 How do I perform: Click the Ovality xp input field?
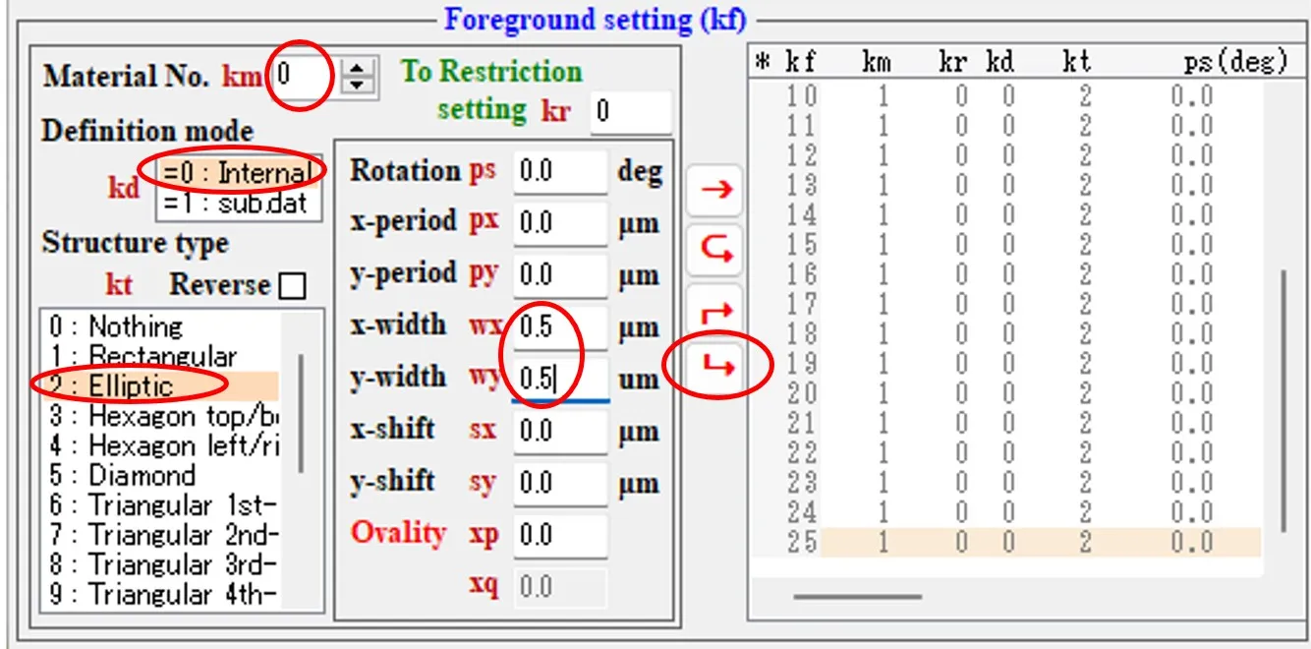pos(560,535)
